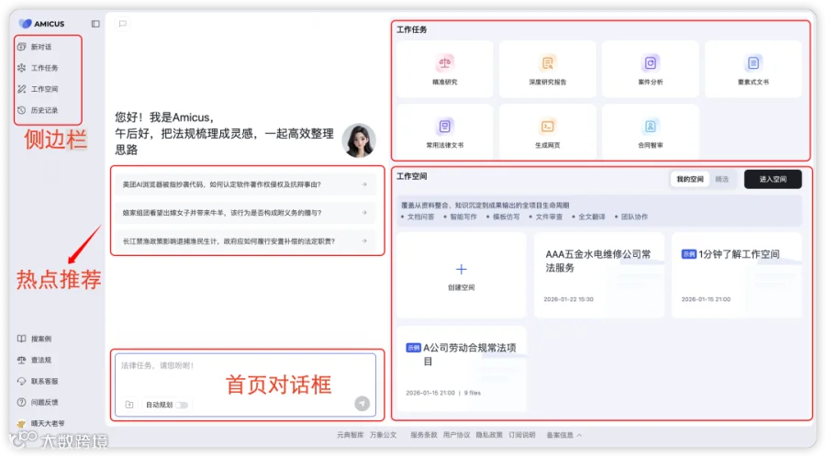Switch to 精选 tab

tap(721, 179)
